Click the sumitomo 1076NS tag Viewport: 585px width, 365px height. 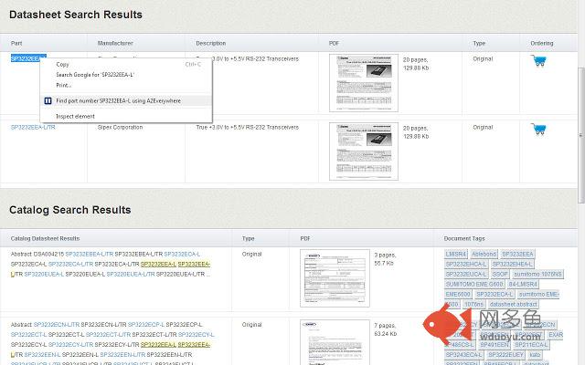coord(537,274)
